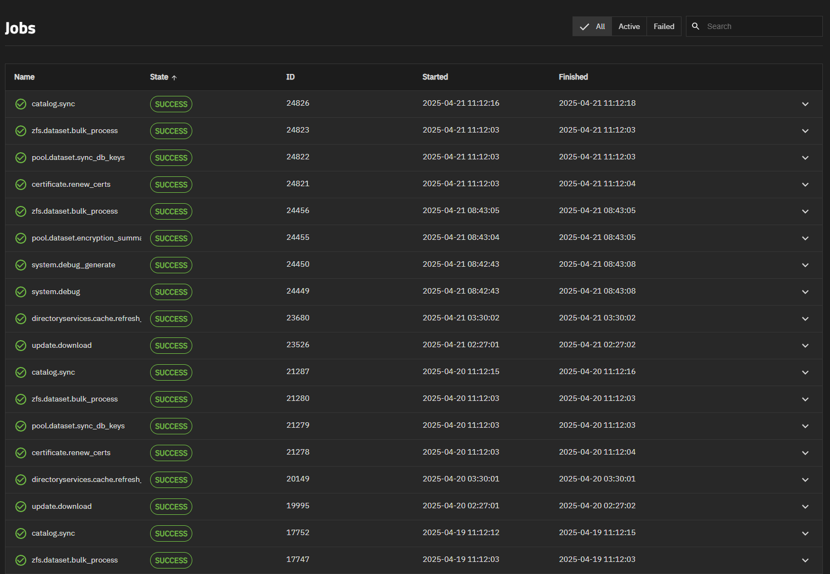
Task: Open the chevron for job 24456
Action: [805, 211]
